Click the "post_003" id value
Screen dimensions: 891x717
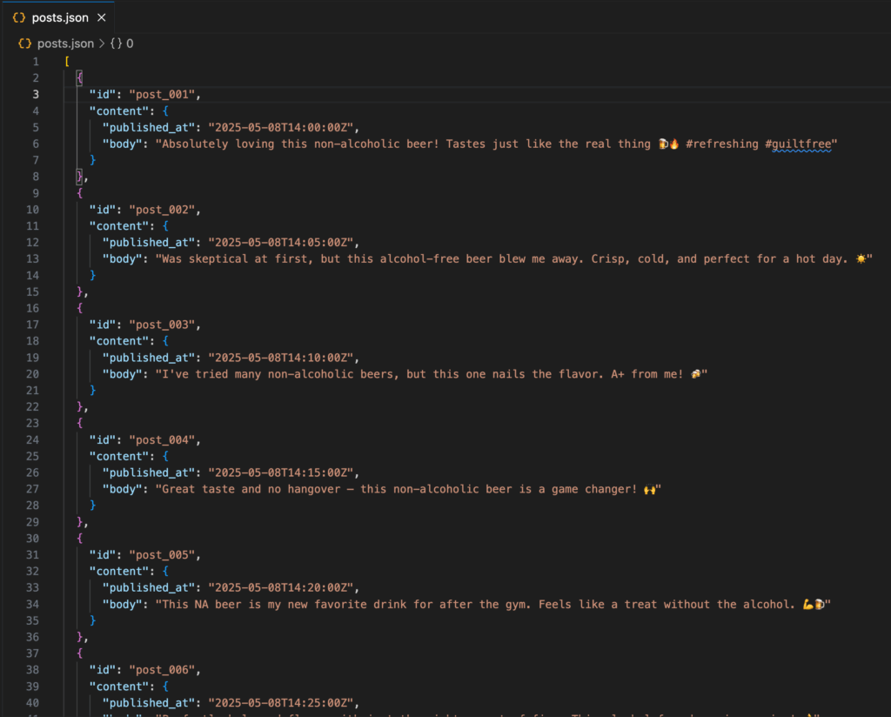coord(162,325)
